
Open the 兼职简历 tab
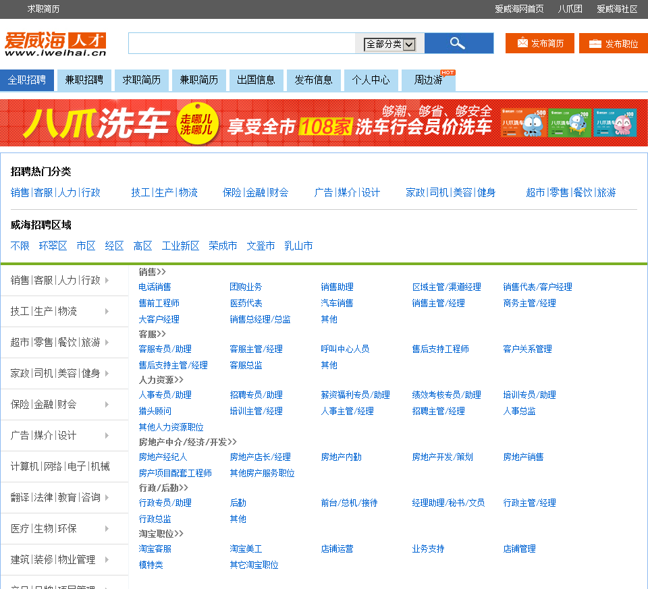[199, 80]
